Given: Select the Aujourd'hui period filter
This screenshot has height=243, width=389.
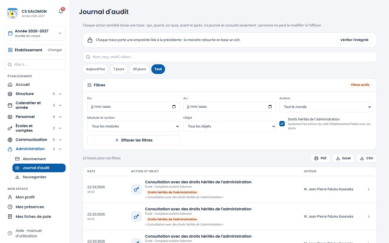Looking at the screenshot, I should [95, 69].
